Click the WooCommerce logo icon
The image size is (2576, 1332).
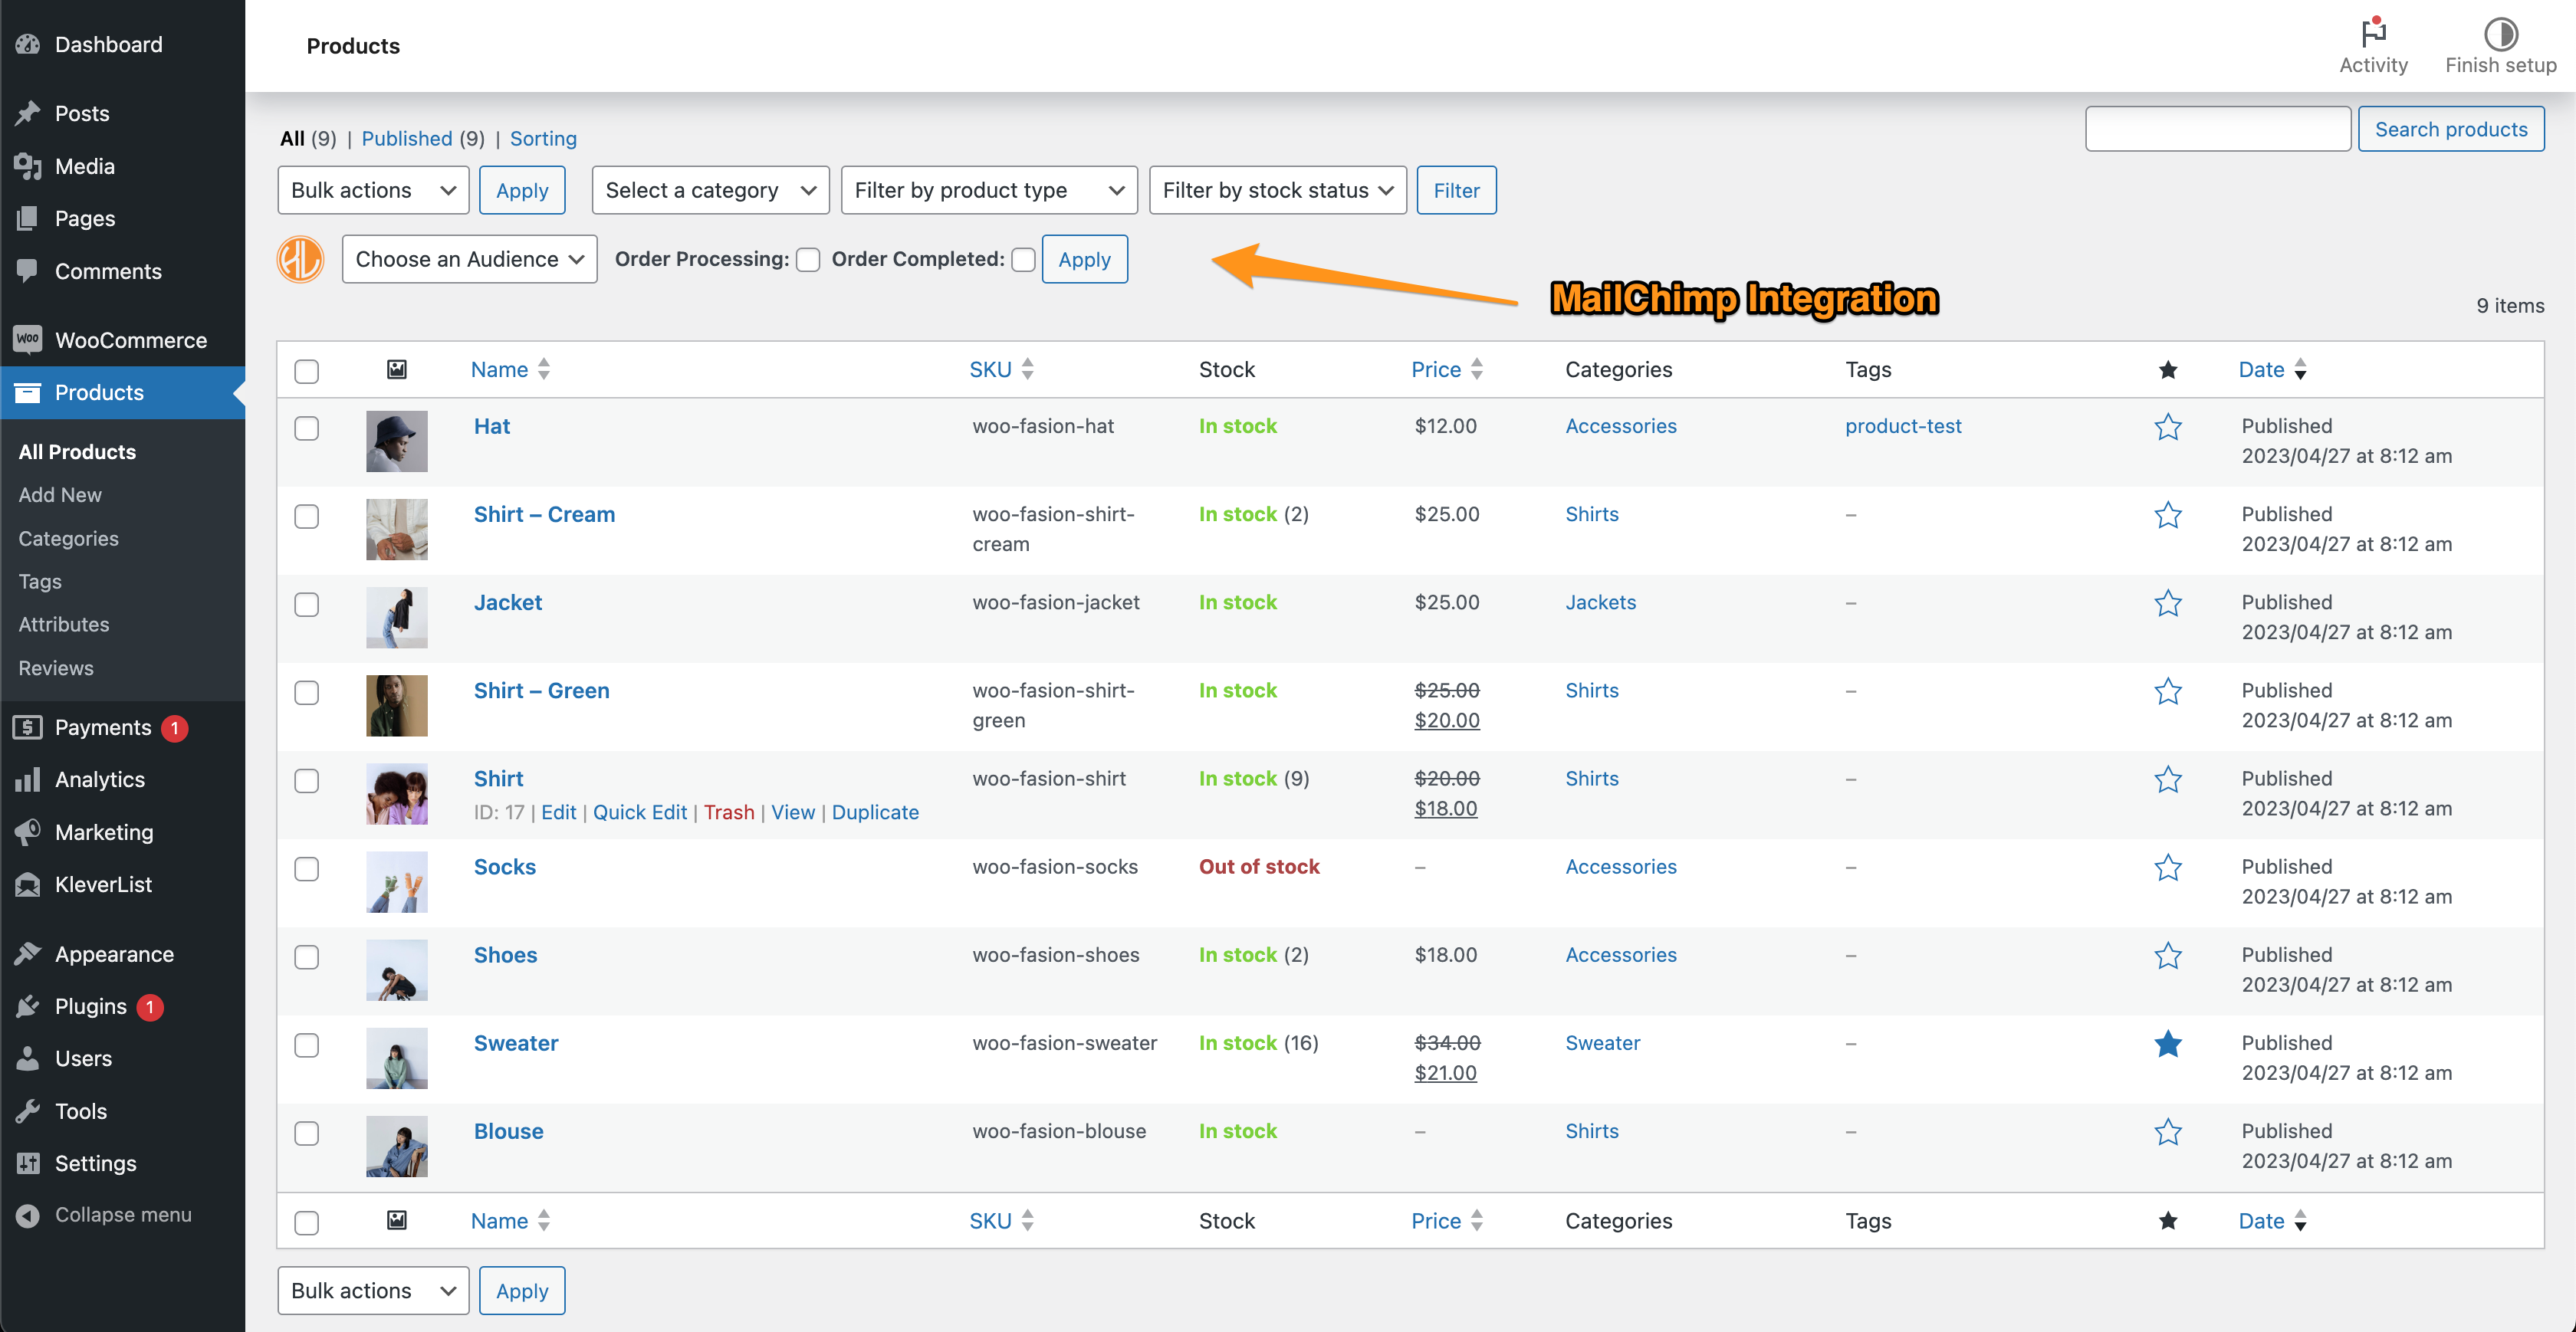(28, 339)
